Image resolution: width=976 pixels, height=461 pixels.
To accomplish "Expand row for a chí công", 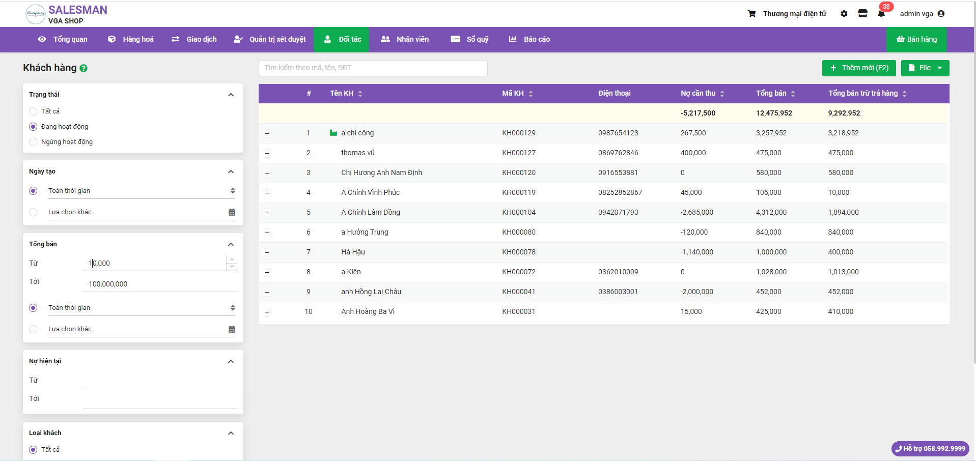I will click(267, 133).
